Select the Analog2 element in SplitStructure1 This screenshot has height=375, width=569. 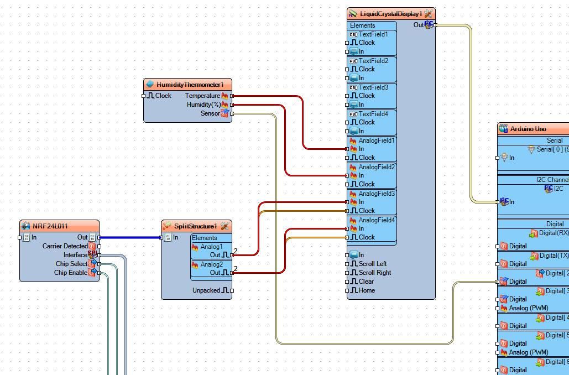(x=211, y=264)
